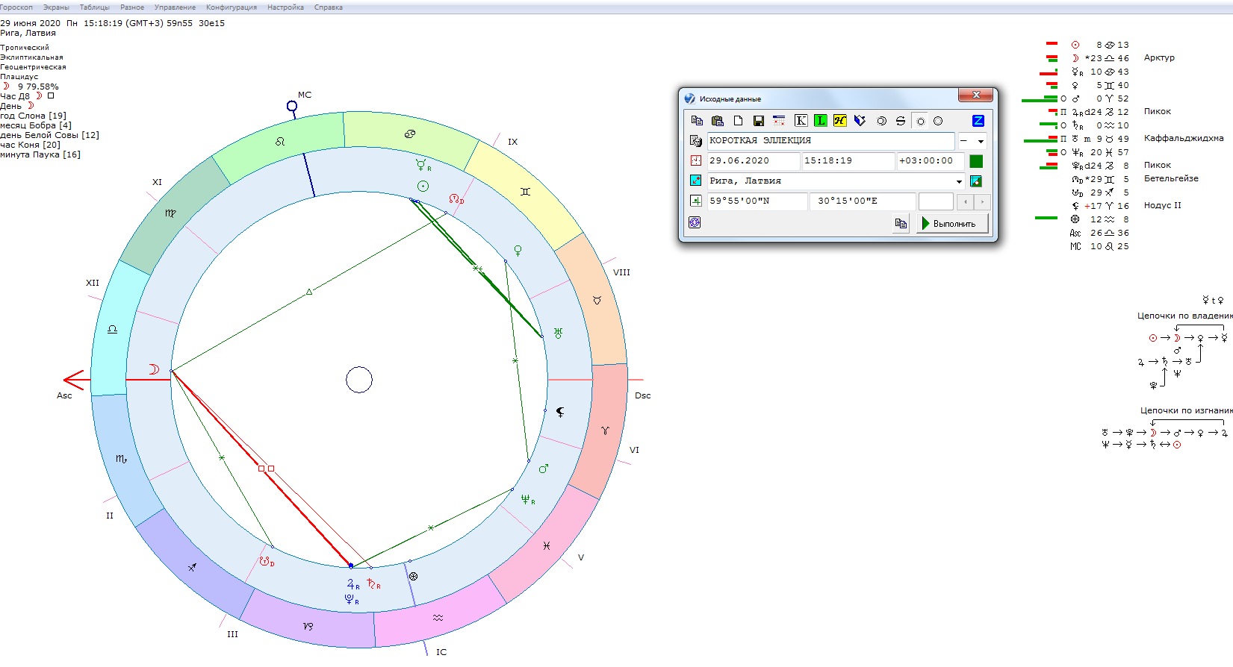Click the Каффальджидхма star label
The width and height of the screenshot is (1233, 667).
coord(1184,138)
